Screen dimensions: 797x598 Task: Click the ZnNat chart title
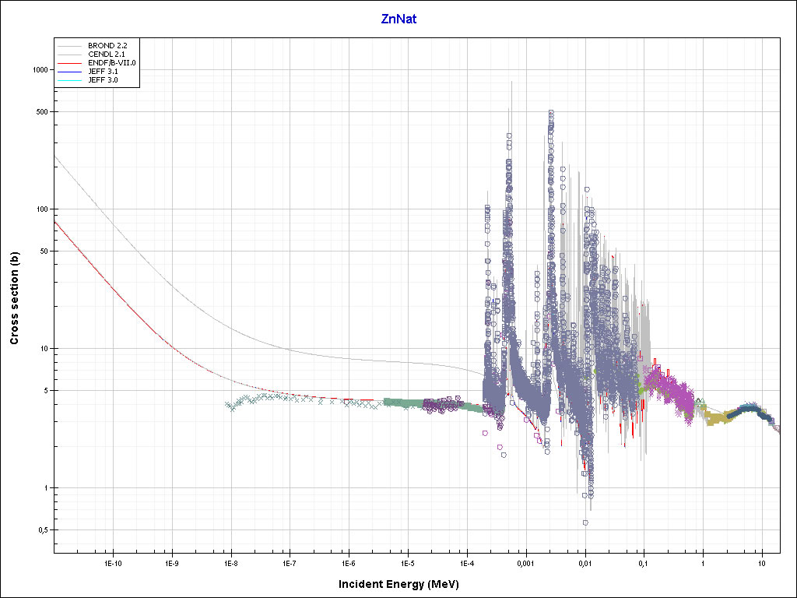(x=398, y=19)
